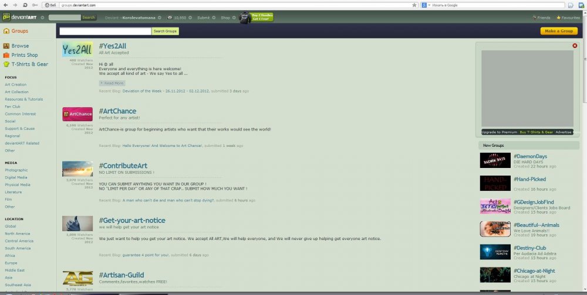Image resolution: width=587 pixels, height=295 pixels.
Task: Click the Search Groups button
Action: coord(165,31)
